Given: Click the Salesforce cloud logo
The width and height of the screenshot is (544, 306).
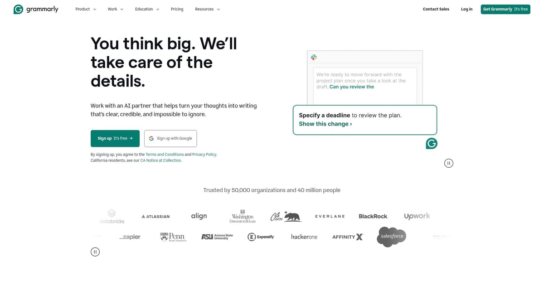Looking at the screenshot, I should [391, 236].
